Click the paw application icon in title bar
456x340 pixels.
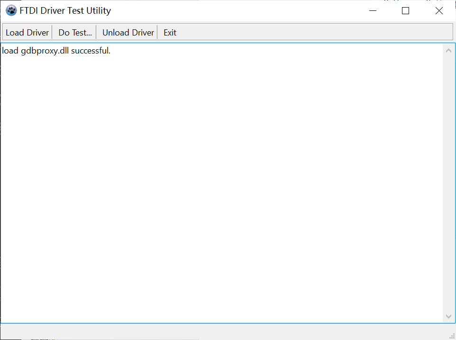11,10
